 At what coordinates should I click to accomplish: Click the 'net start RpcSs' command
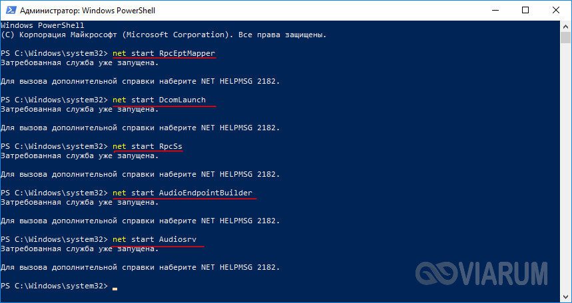point(147,146)
